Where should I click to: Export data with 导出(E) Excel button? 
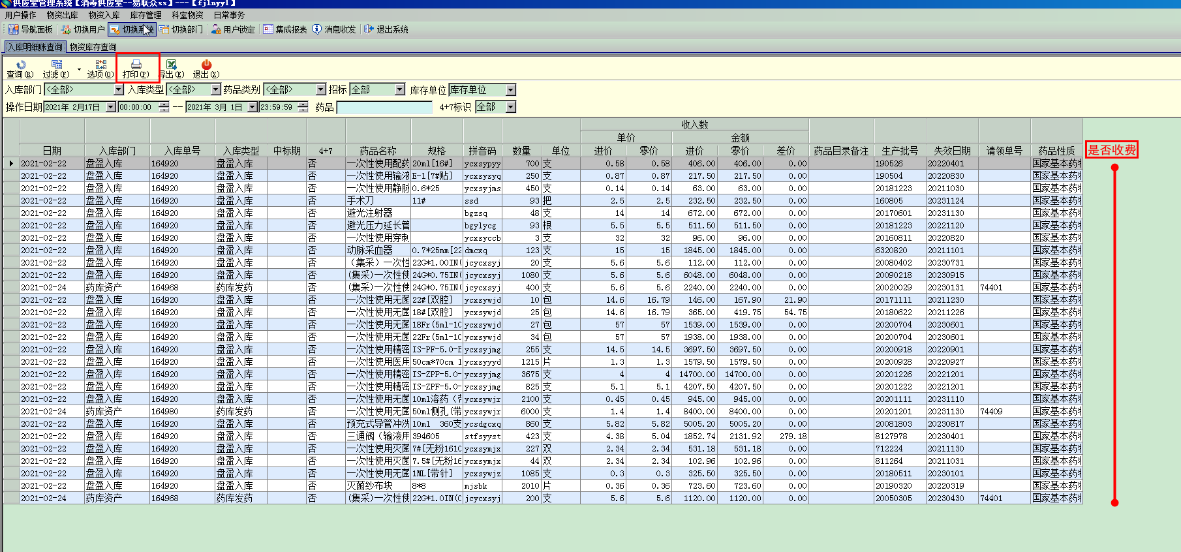click(x=172, y=69)
